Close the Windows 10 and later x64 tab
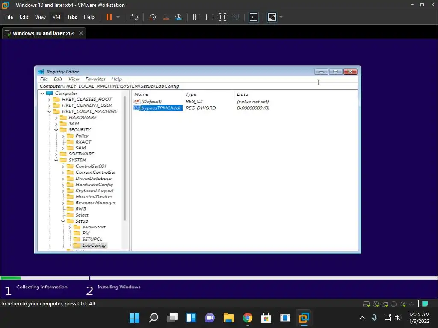This screenshot has width=438, height=328. [x=81, y=33]
